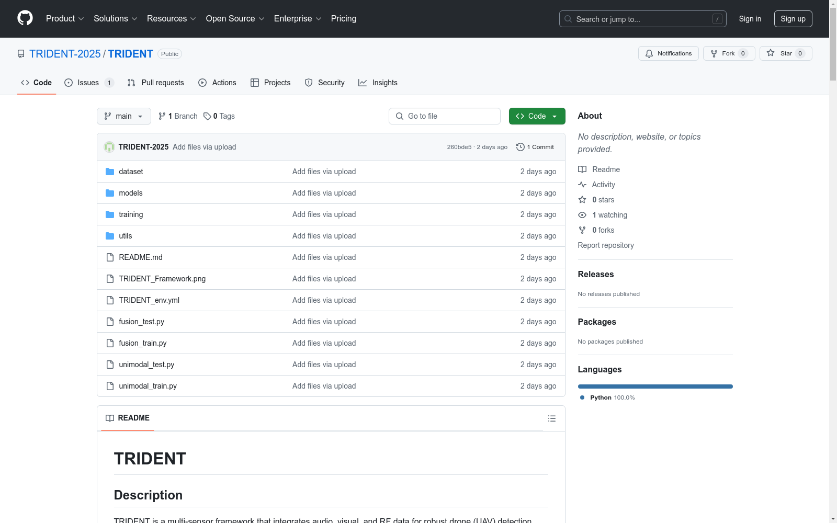Click the forks icon in About section
Viewport: 837px width, 523px height.
[x=582, y=230]
